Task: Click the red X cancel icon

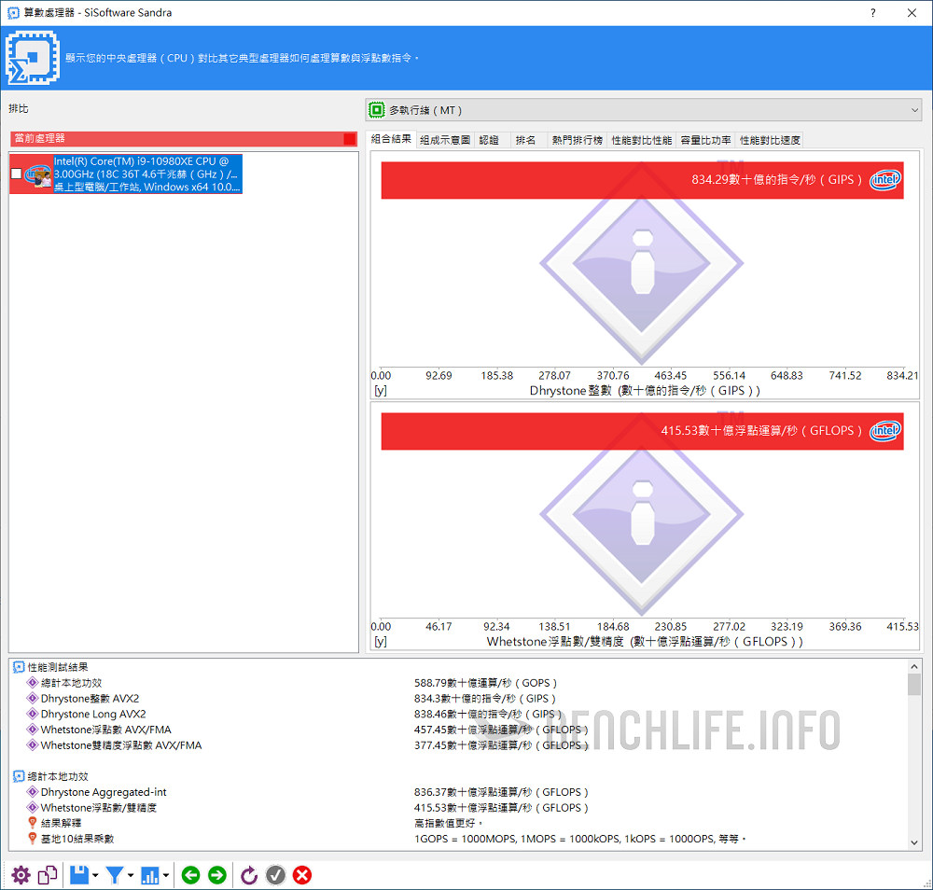Action: point(302,875)
